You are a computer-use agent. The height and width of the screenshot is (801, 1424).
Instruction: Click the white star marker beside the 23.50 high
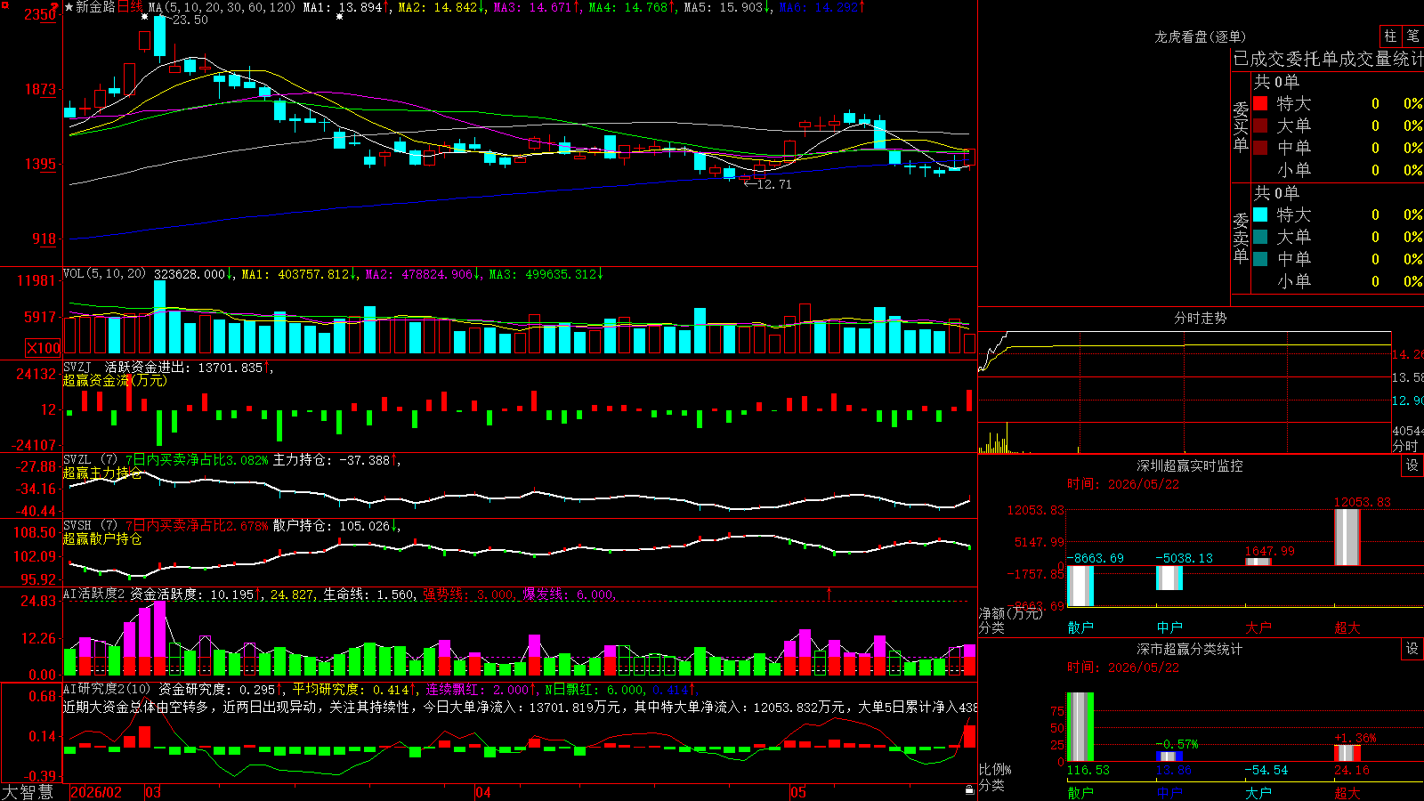point(144,17)
